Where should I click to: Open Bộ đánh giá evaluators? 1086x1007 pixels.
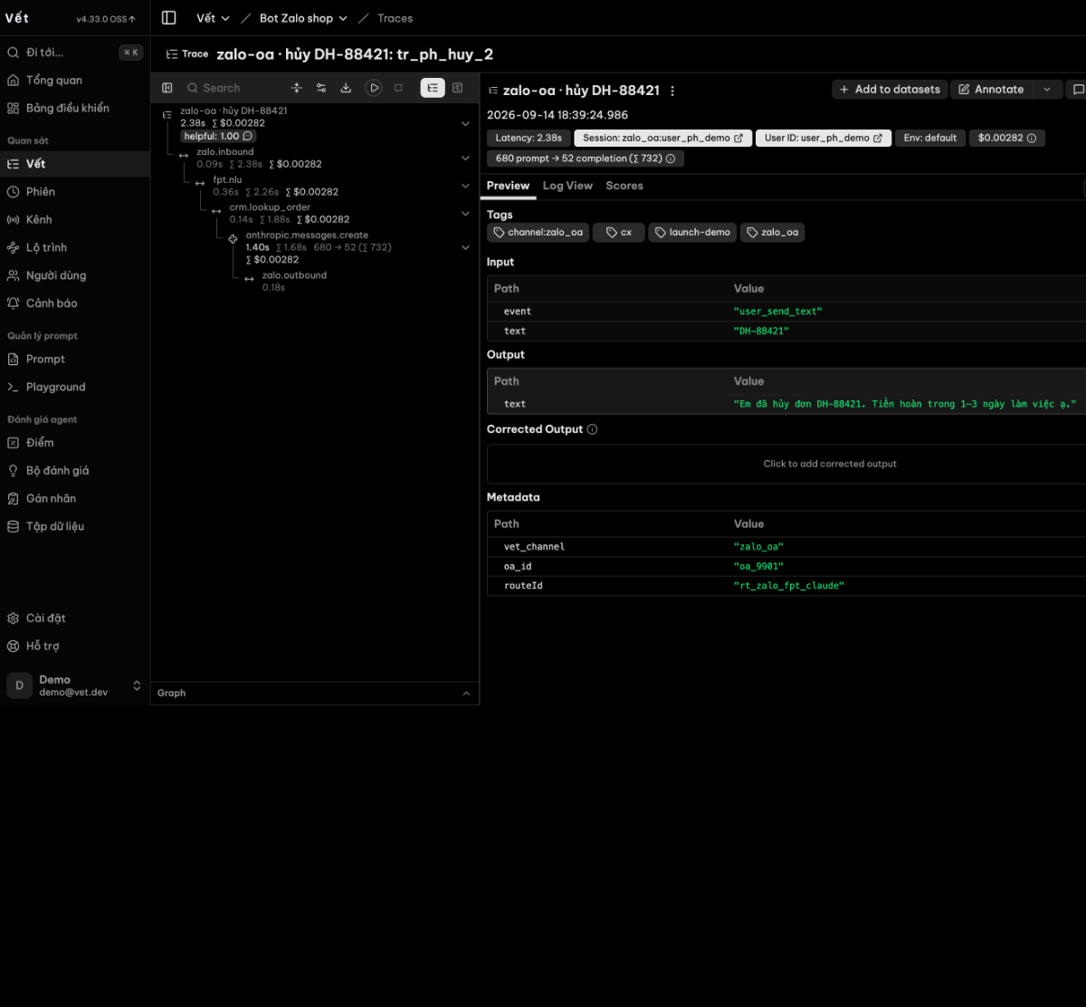[75, 471]
